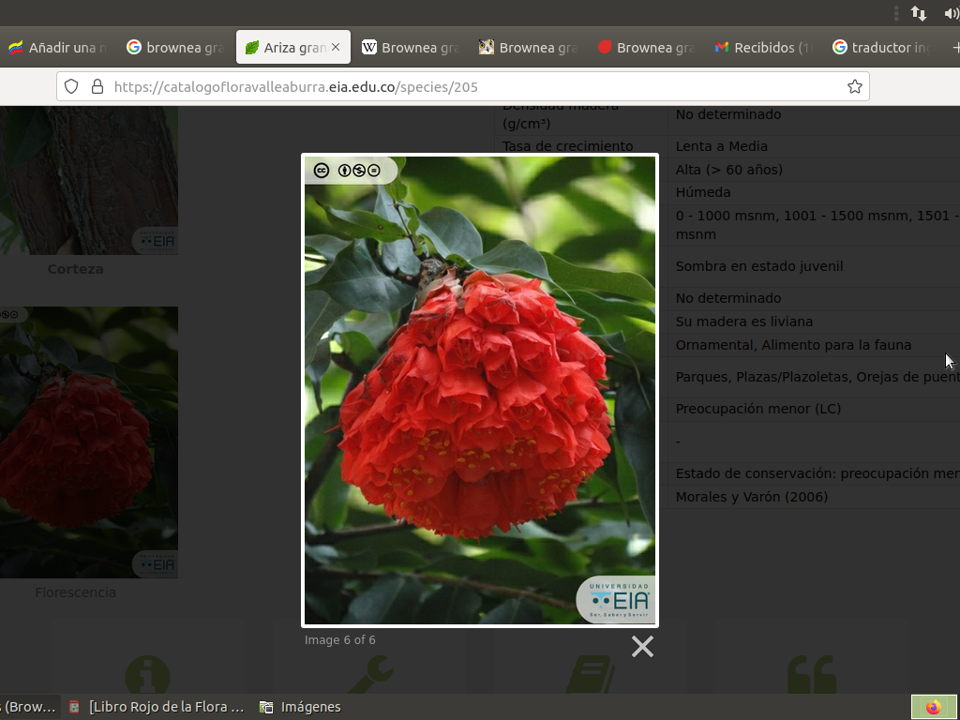
Task: Click the 'Tasa de crecimiento' row label
Action: tap(567, 146)
